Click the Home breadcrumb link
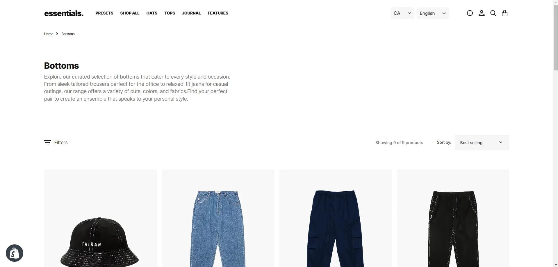This screenshot has height=267, width=558. pos(49,34)
